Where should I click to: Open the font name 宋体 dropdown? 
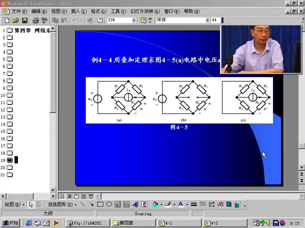click(207, 20)
